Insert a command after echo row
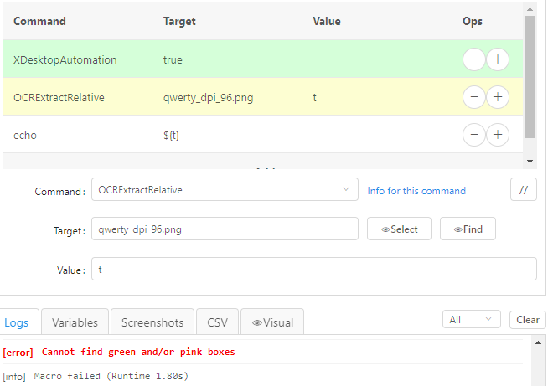553x386 pixels. (498, 135)
